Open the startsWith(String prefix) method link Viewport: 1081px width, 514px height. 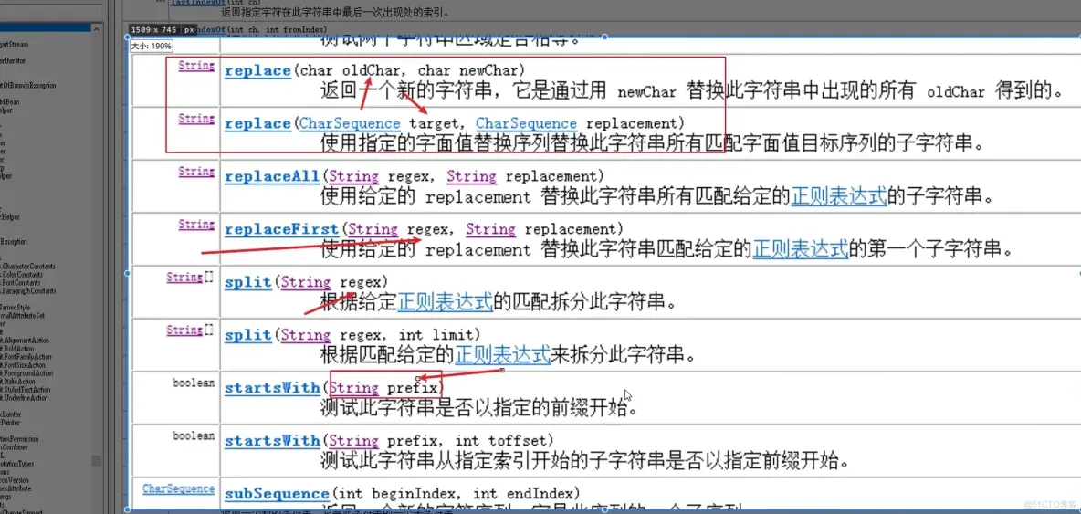272,388
